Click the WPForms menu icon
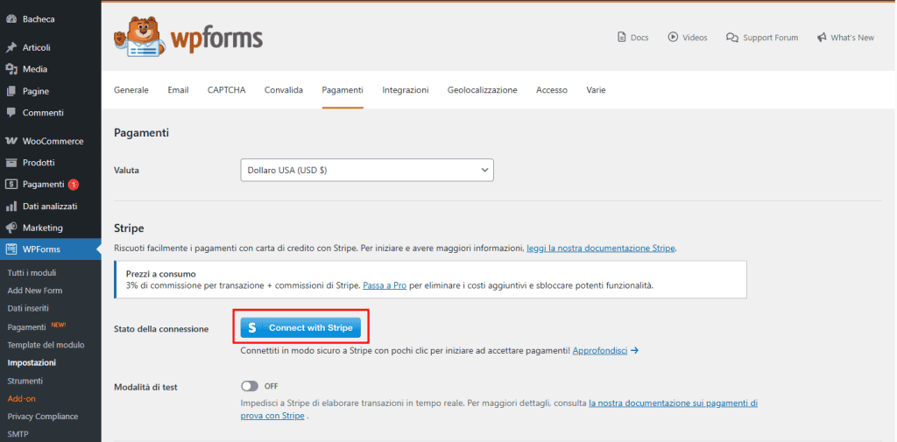The image size is (897, 442). (11, 249)
